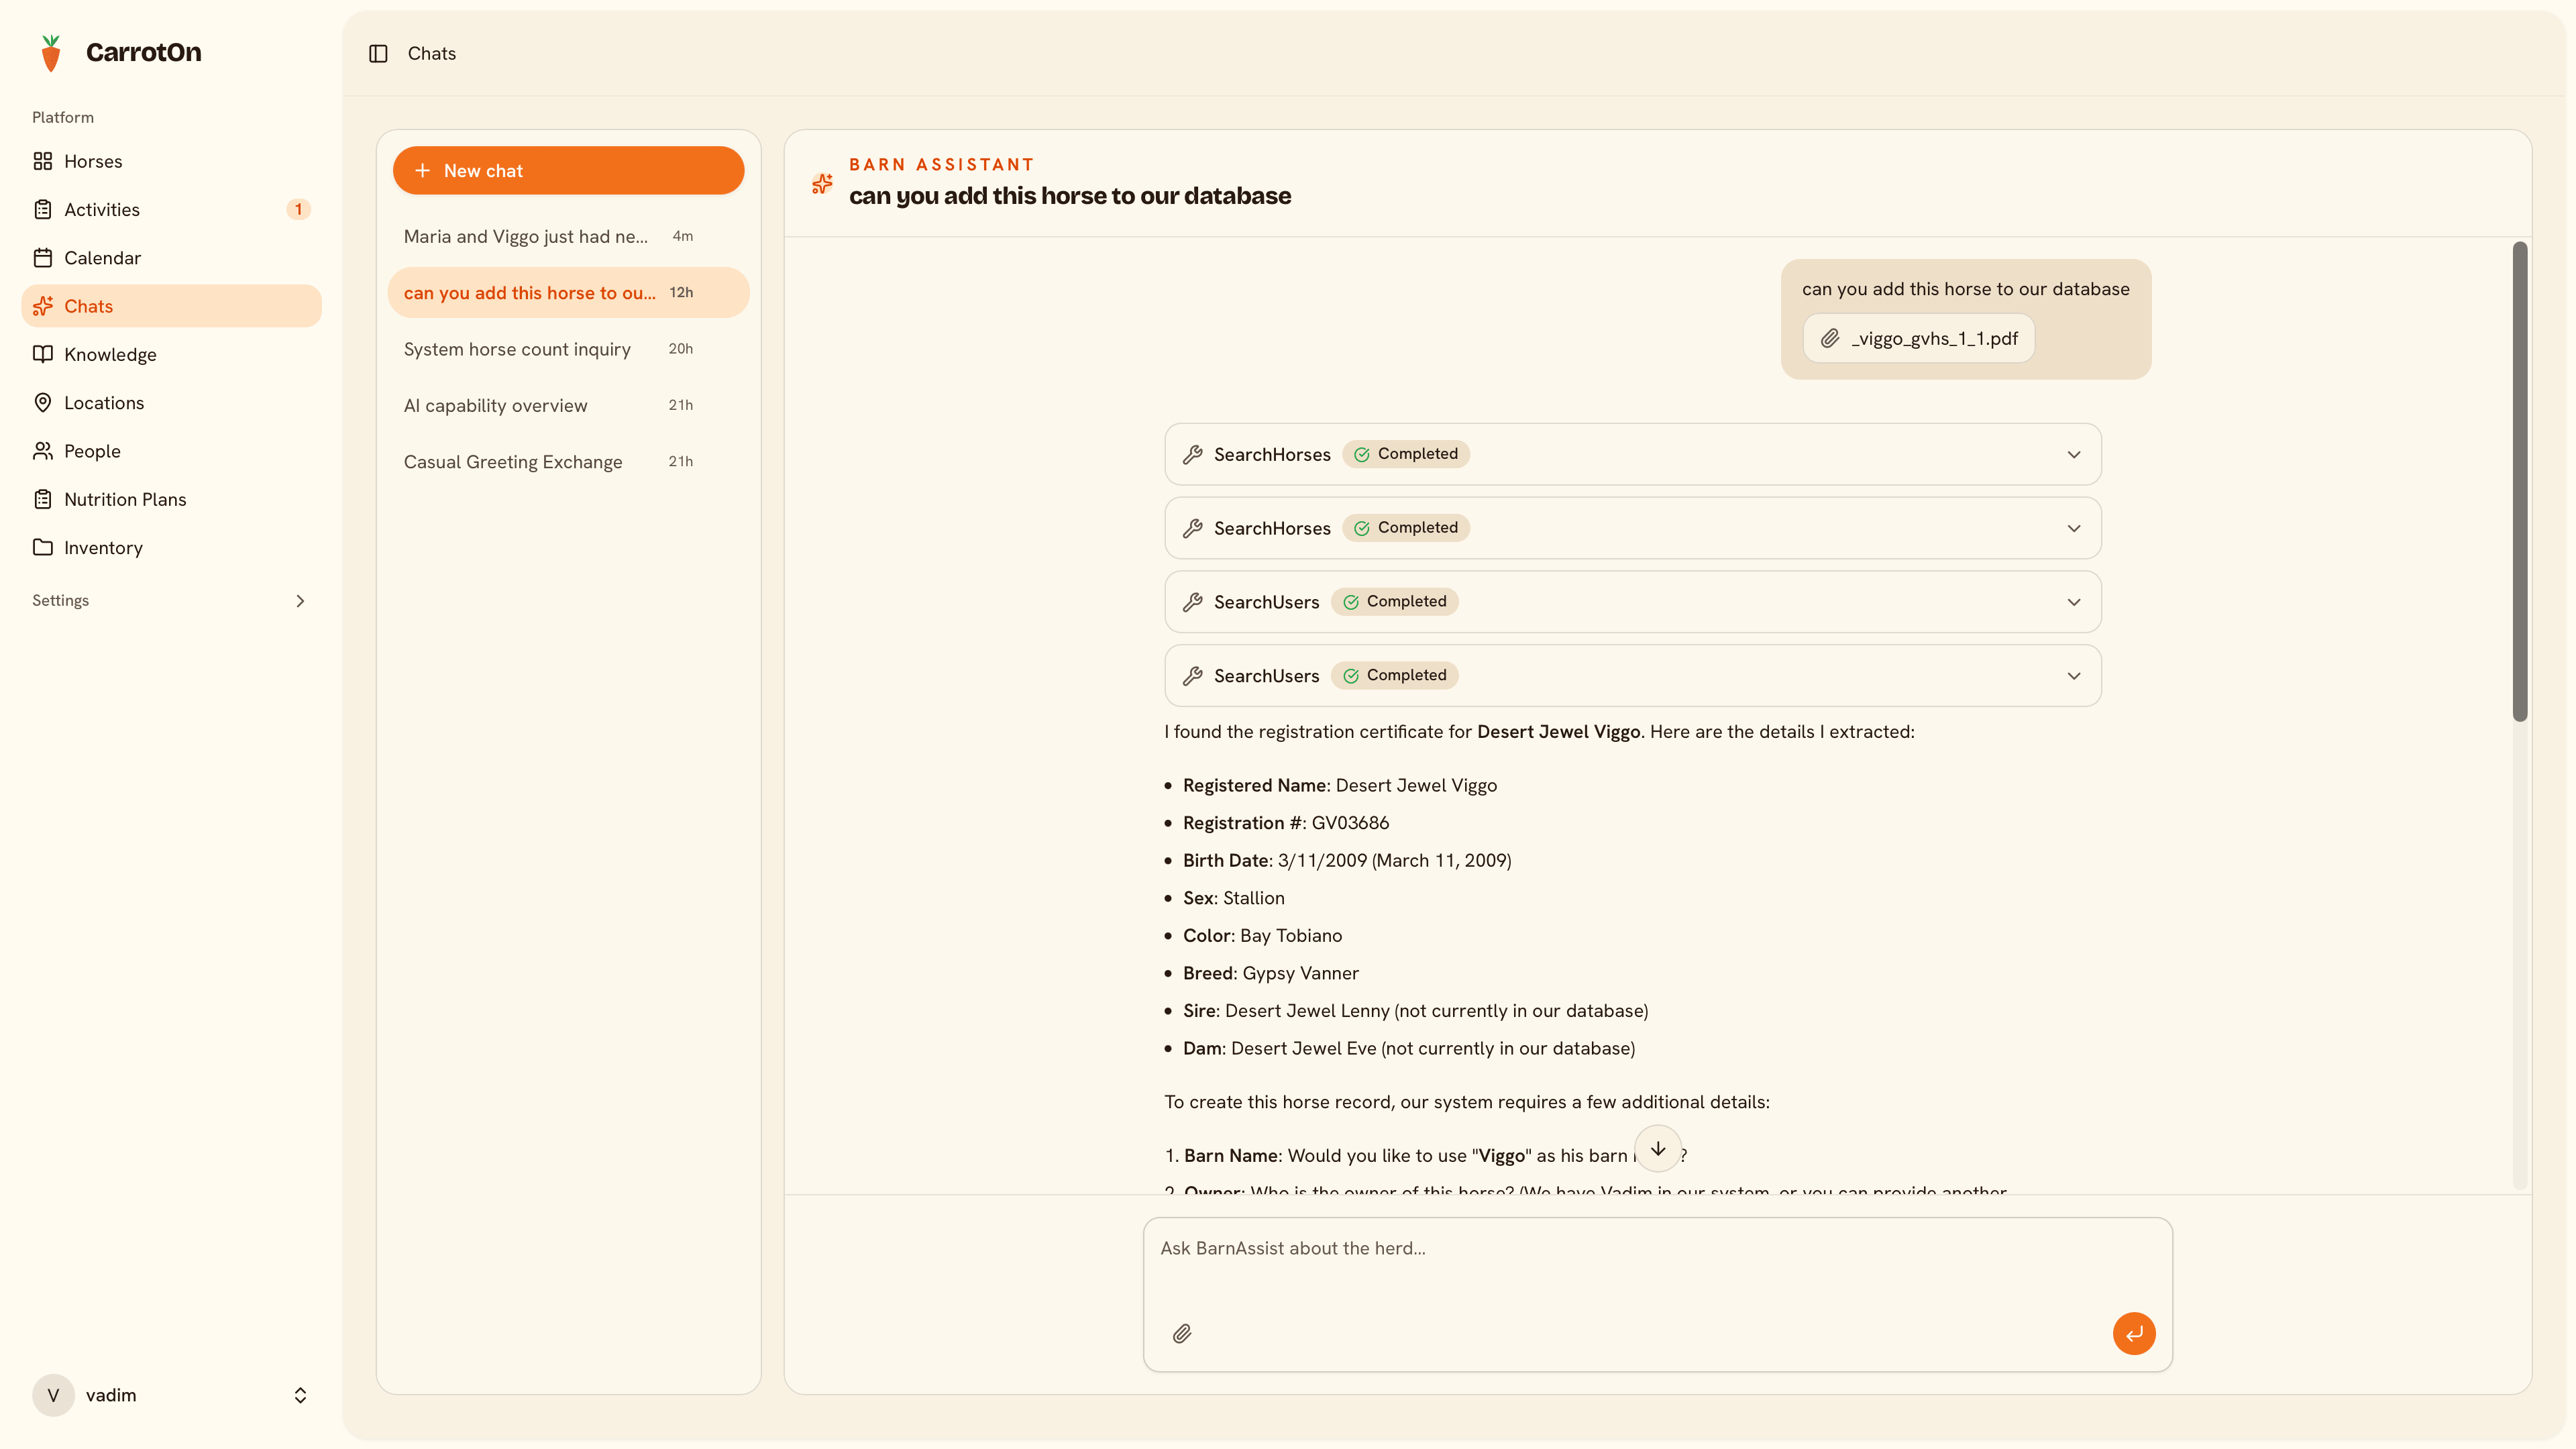Click the Chats sparkle icon
2576x1449 pixels.
(43, 306)
